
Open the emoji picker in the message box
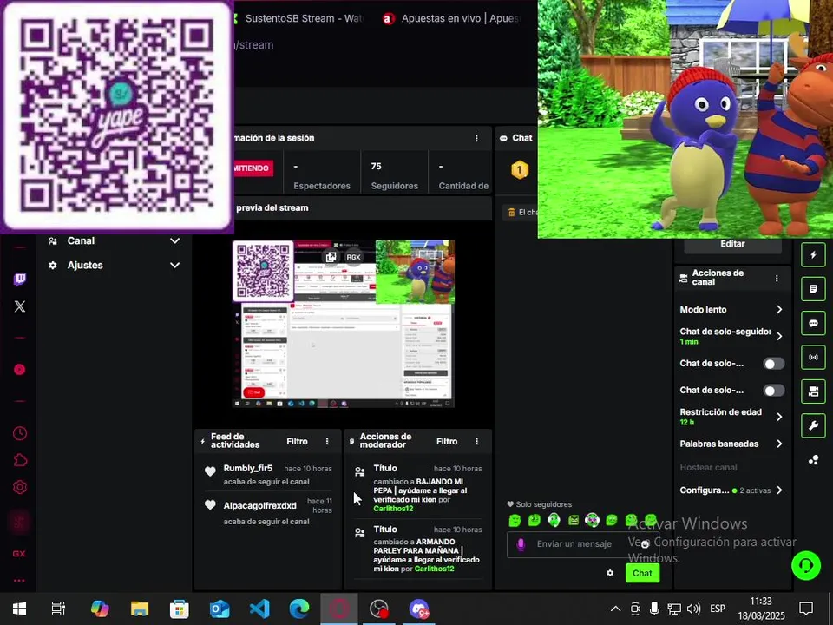tap(645, 544)
